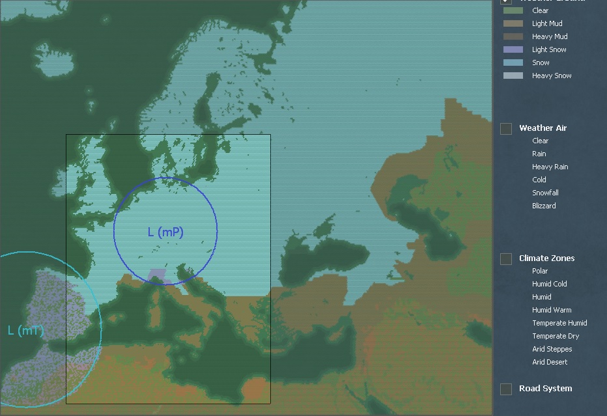Image resolution: width=607 pixels, height=416 pixels.
Task: Click the Humid Cold climate label
Action: tap(549, 284)
